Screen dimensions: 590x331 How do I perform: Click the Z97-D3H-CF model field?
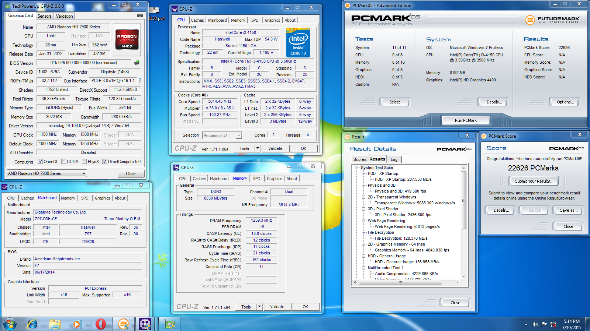click(68, 219)
